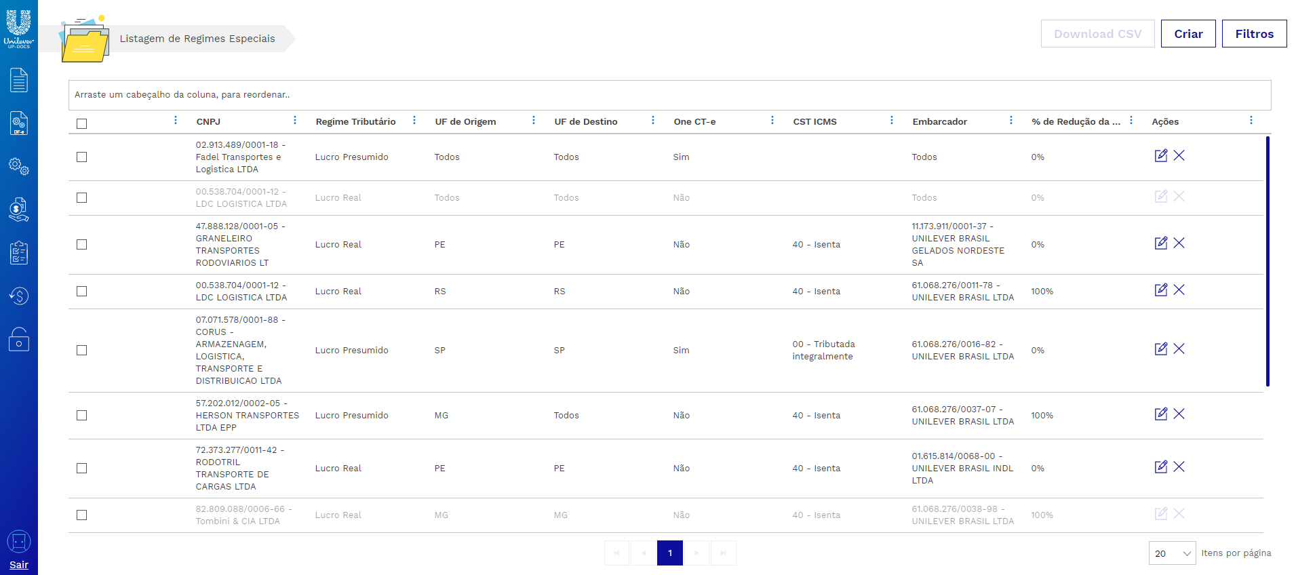Sort by Regime Tributário column header
Screen dimensions: 1296x575
point(355,122)
